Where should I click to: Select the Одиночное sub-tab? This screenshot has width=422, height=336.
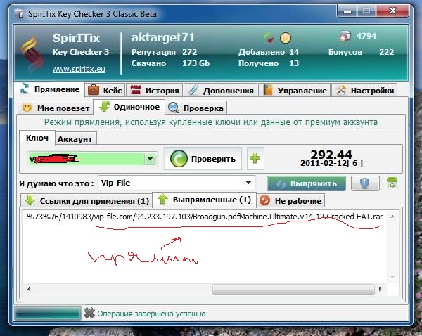129,107
